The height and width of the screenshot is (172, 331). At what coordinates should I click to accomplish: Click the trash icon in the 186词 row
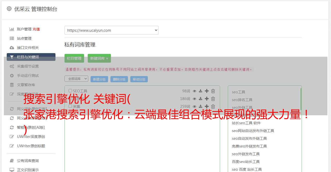click(x=213, y=99)
